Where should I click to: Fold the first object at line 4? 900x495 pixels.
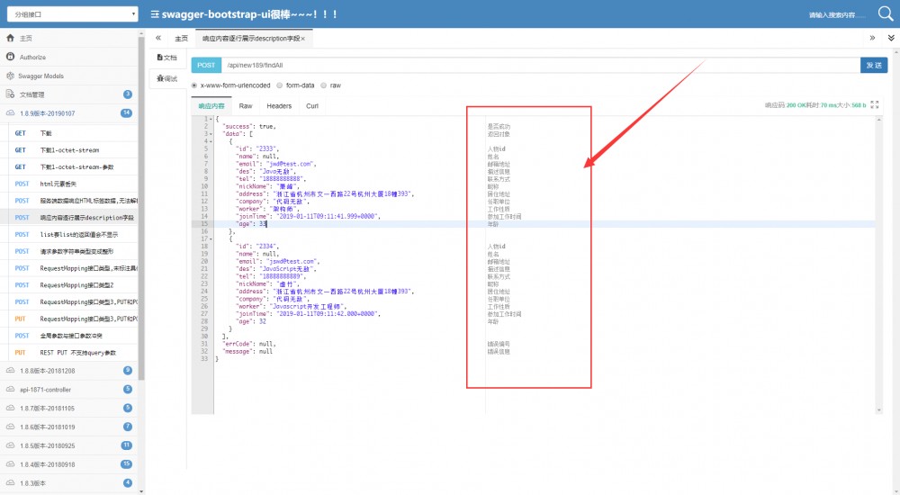click(211, 141)
